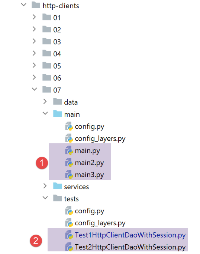
Task: Select the 05 folder label
Action: pyautogui.click(x=57, y=66)
